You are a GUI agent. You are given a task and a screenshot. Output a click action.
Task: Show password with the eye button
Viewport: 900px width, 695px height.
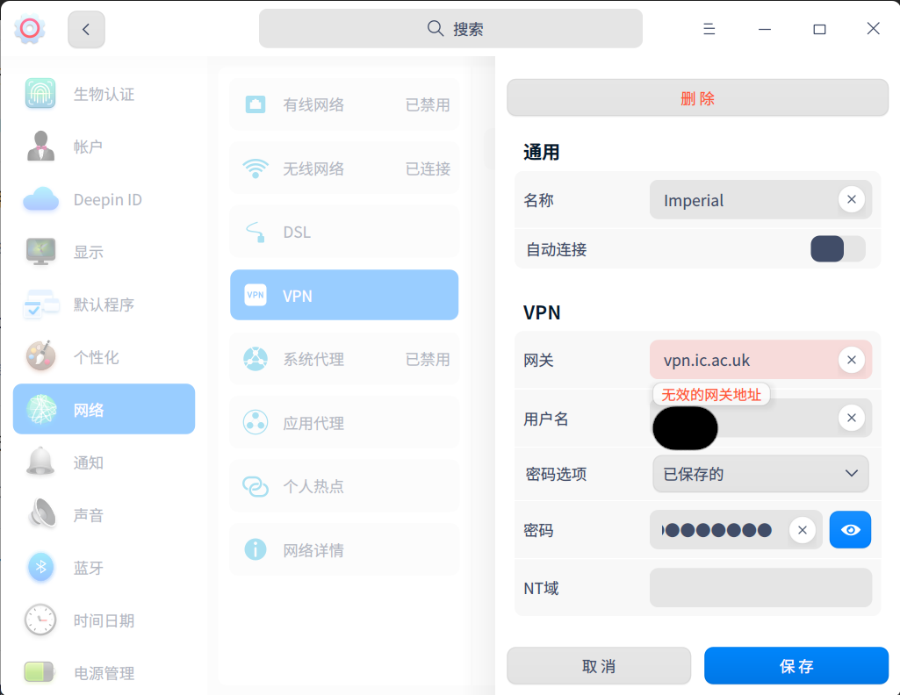850,529
